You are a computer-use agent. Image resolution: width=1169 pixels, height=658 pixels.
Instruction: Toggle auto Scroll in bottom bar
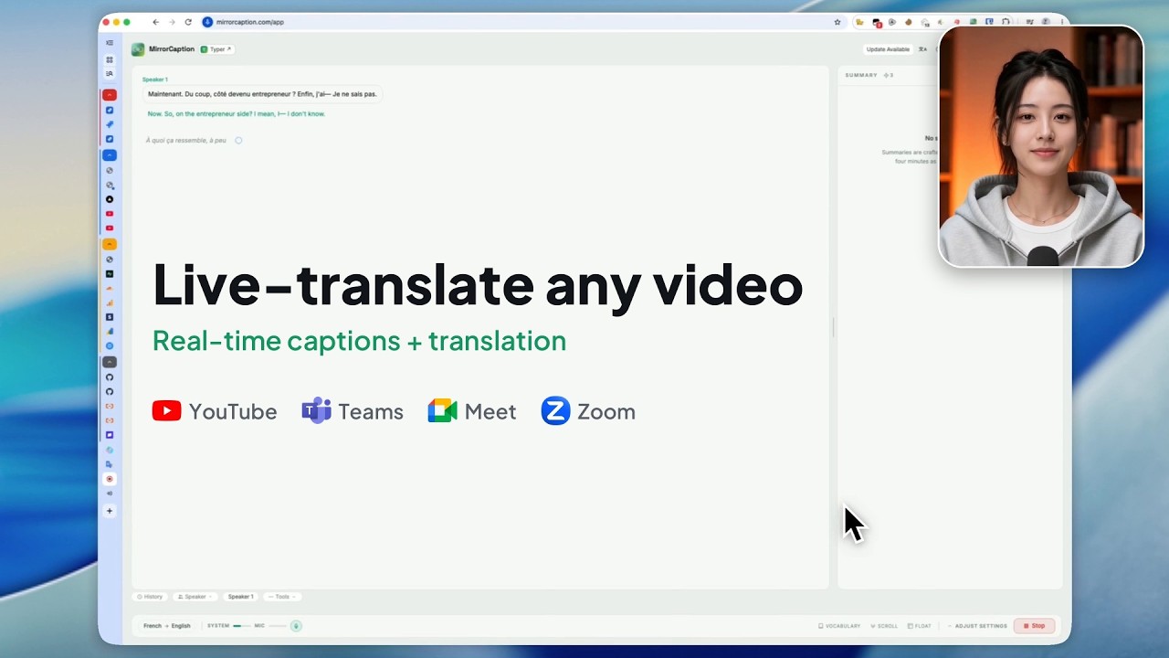[884, 626]
